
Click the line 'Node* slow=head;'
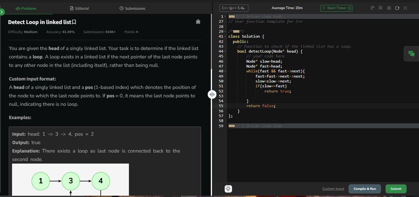264,61
